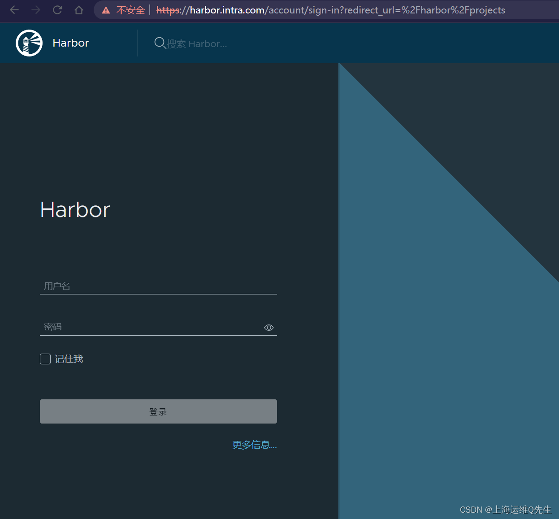The width and height of the screenshot is (559, 519).
Task: Open the 更多信息... link
Action: (255, 445)
